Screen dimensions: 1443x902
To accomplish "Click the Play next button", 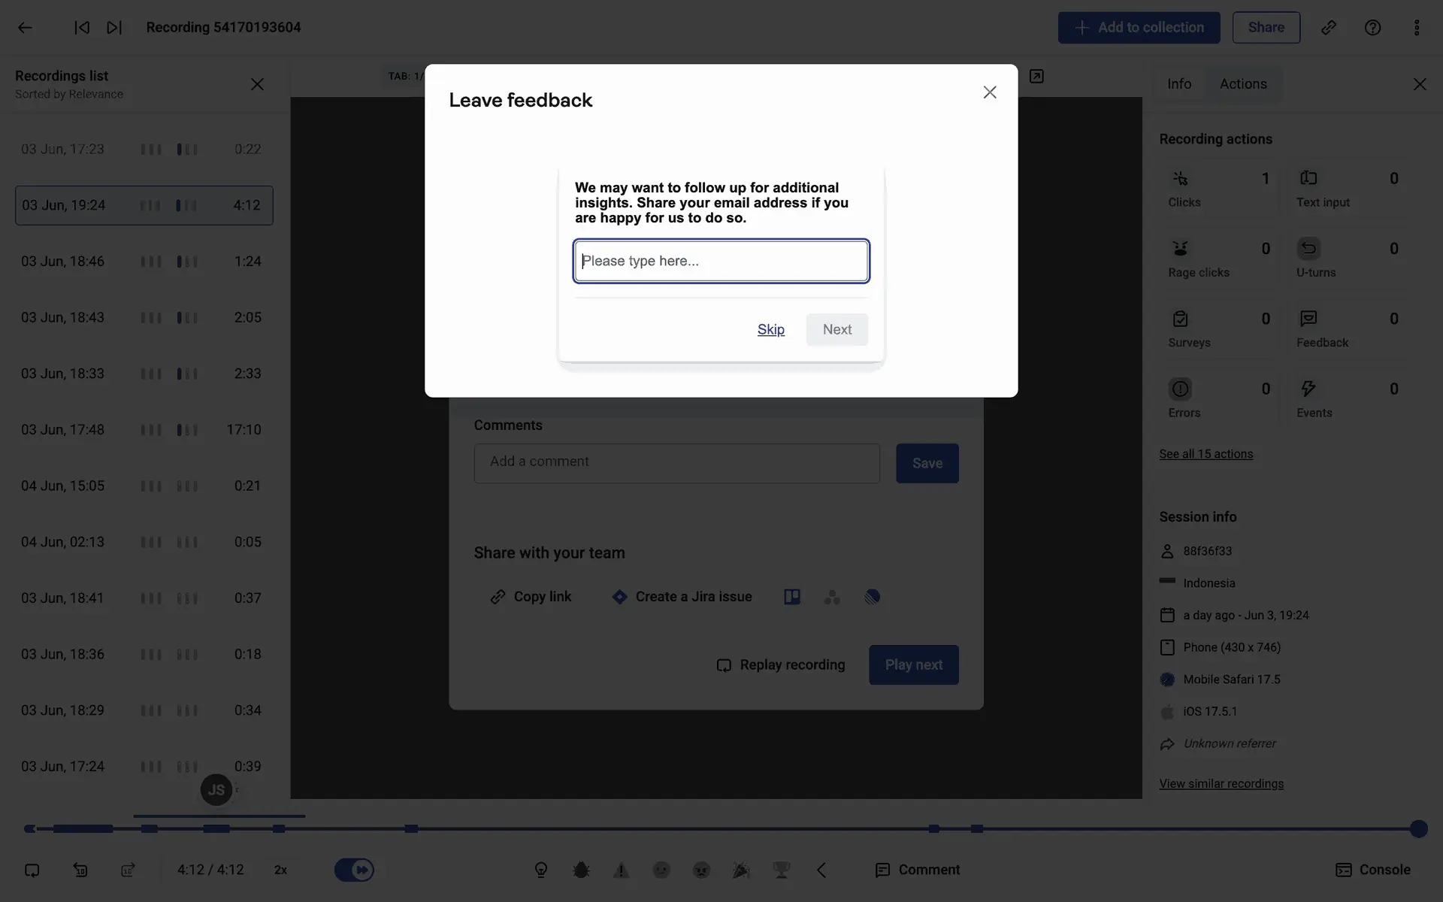I will [913, 664].
